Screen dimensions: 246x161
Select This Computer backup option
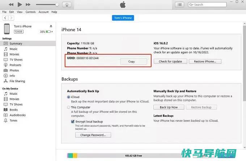tap(69, 107)
